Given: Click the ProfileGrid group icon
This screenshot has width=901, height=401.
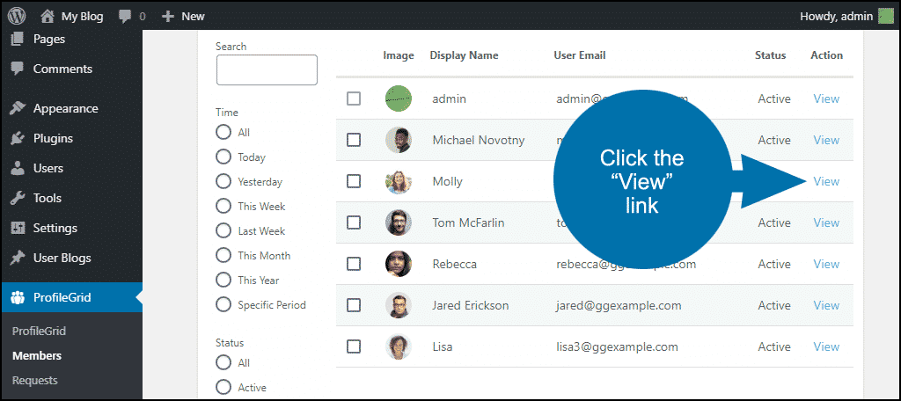Looking at the screenshot, I should click(18, 297).
